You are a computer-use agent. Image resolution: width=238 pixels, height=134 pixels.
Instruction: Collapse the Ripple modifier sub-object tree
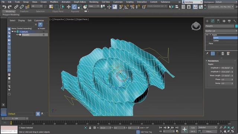coord(210,35)
